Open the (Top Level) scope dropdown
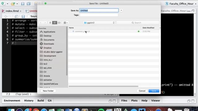This screenshot has width=198, height=111. [23, 94]
